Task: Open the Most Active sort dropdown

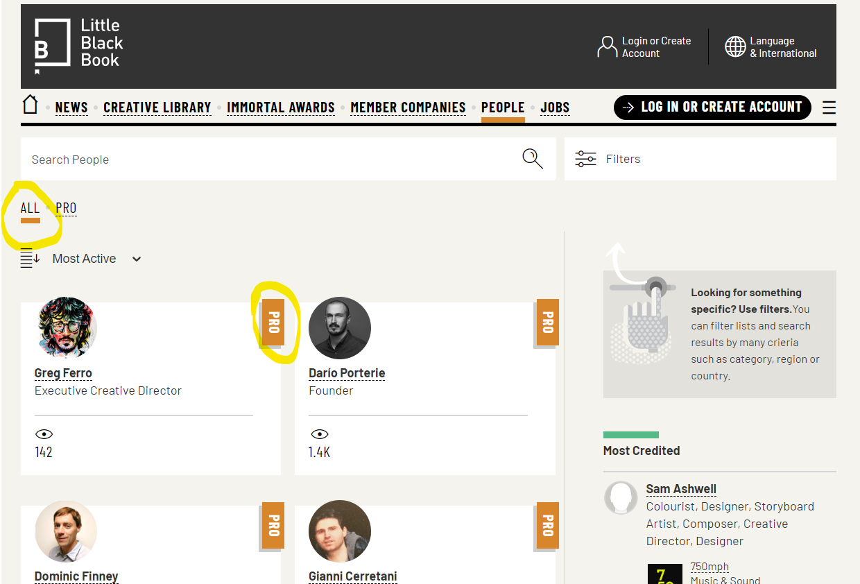Action: click(96, 259)
